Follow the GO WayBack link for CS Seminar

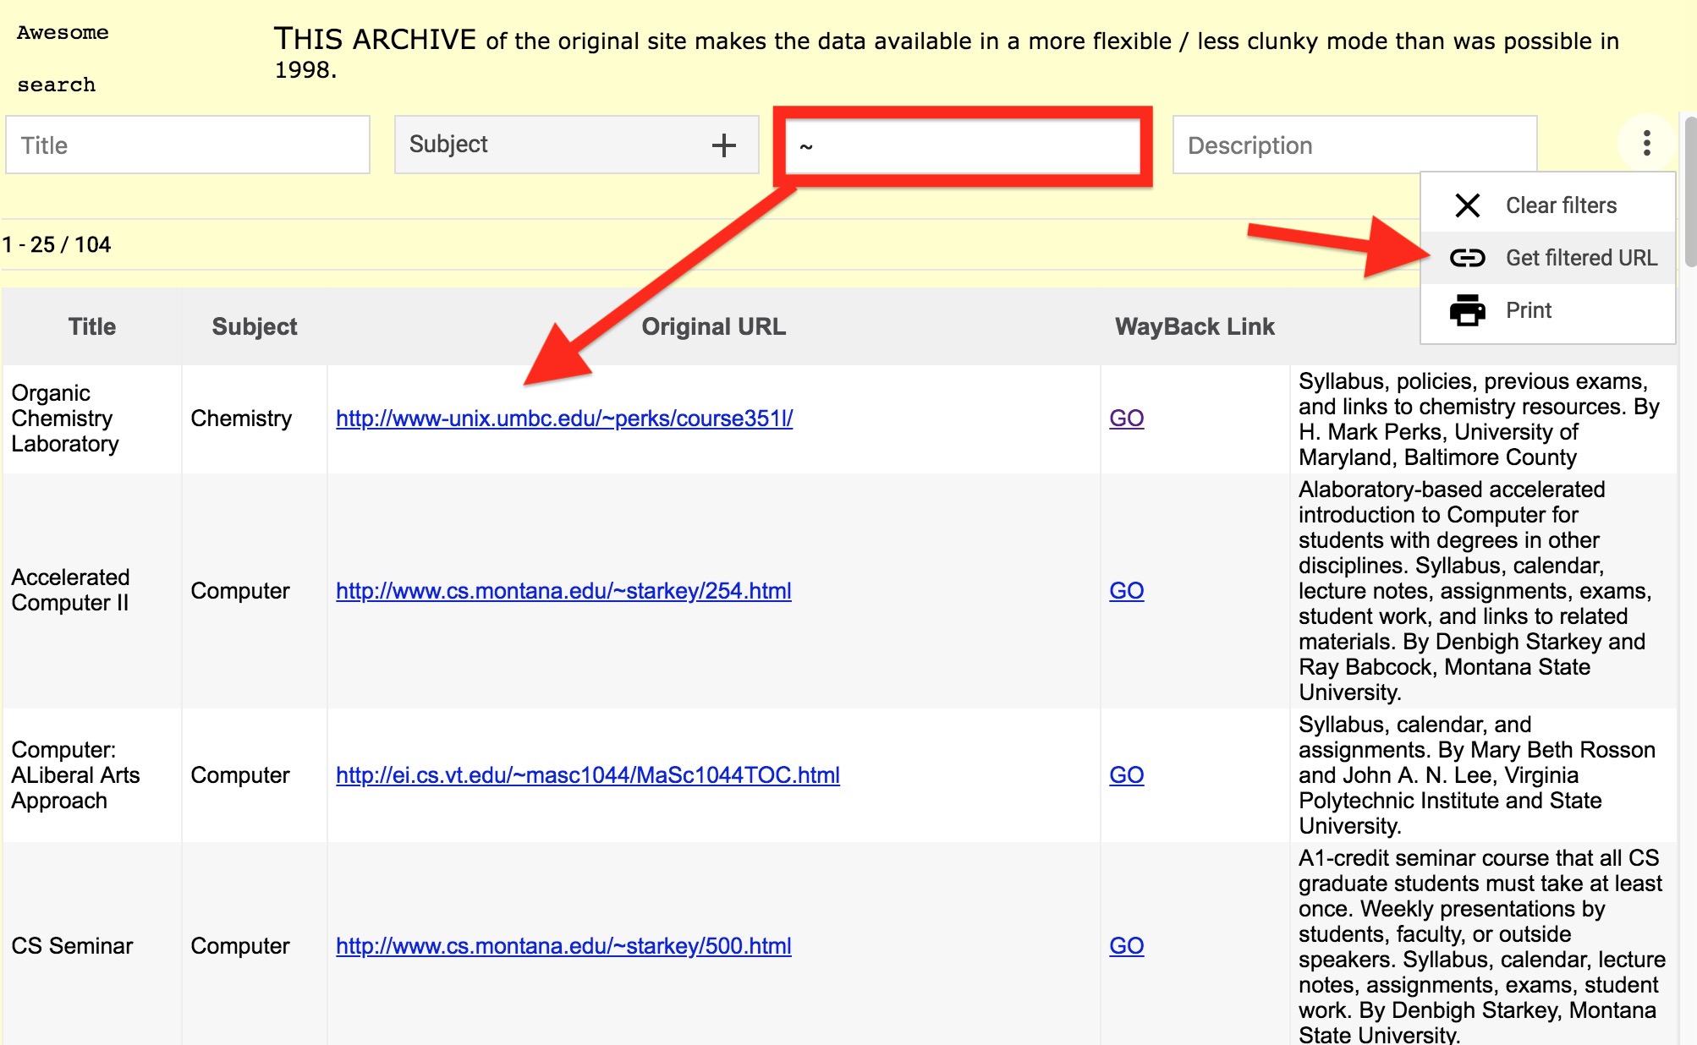click(x=1126, y=946)
